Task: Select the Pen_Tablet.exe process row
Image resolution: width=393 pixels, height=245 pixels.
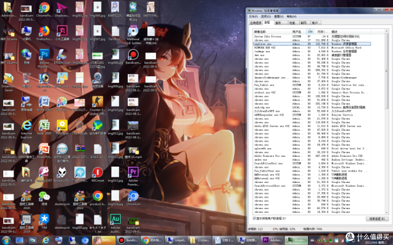Action: coord(312,85)
